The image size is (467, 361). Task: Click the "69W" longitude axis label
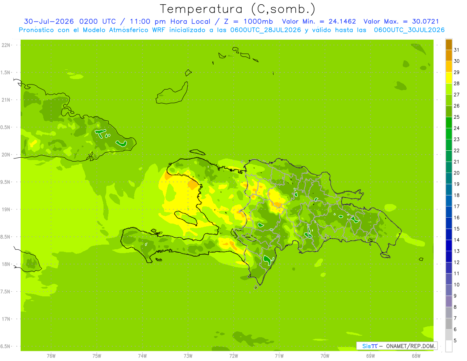coord(370,356)
